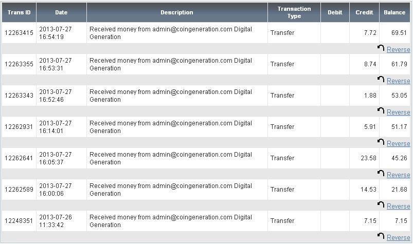The height and width of the screenshot is (244, 413).
Task: Click the Balance column header
Action: (395, 12)
